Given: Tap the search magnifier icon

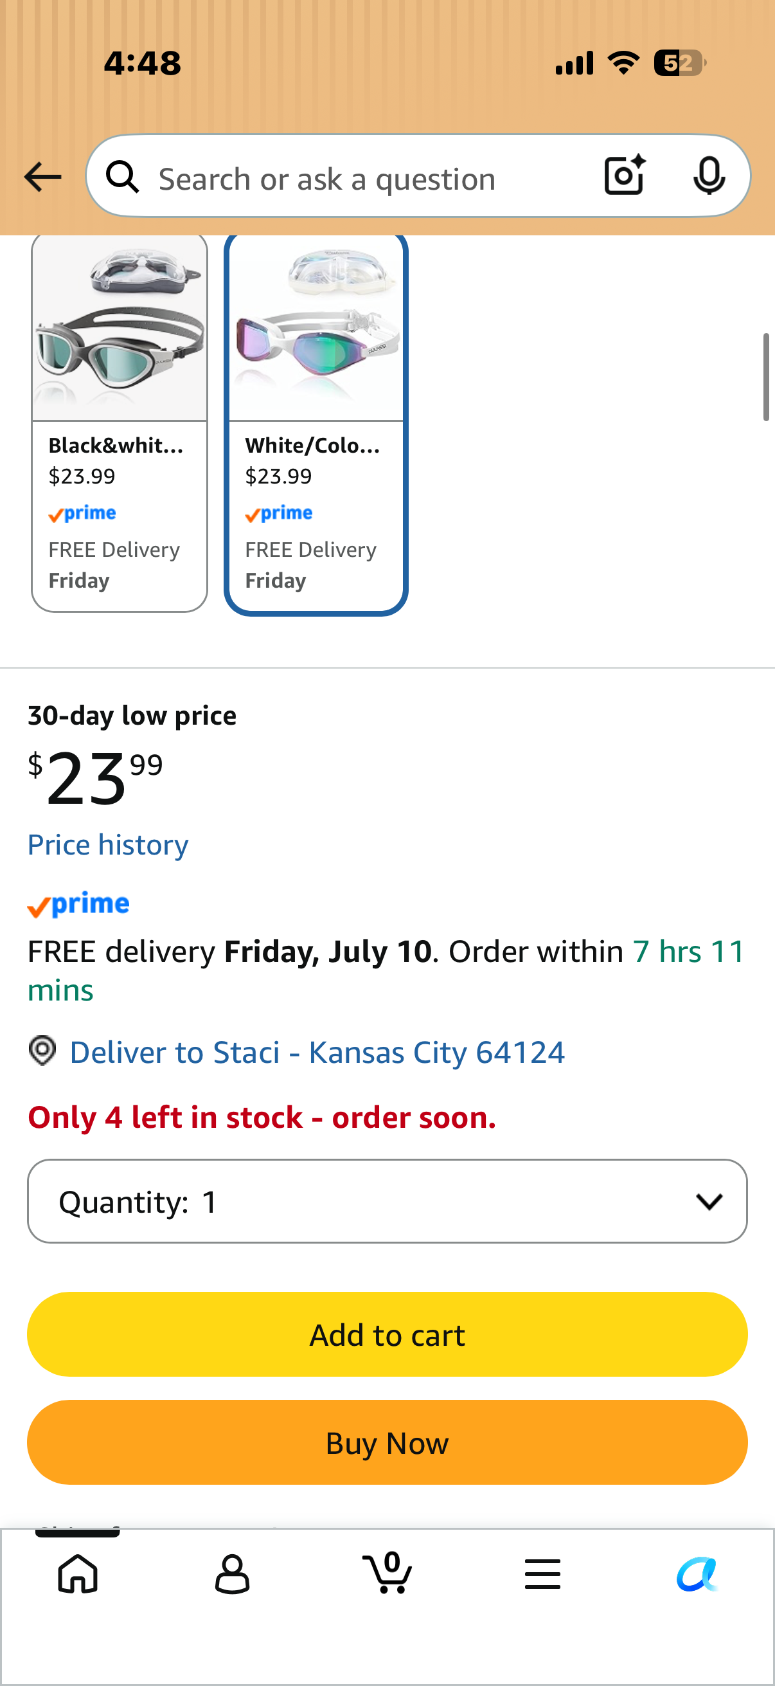Looking at the screenshot, I should [x=122, y=177].
